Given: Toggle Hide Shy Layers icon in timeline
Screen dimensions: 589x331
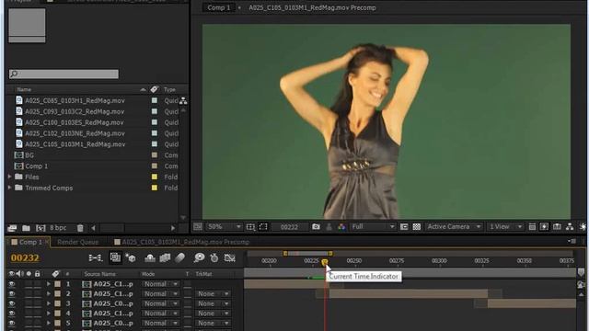Looking at the screenshot, I should [x=150, y=257].
